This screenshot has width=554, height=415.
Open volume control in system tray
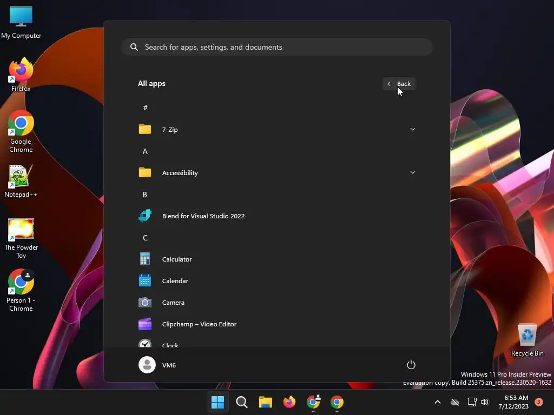click(x=485, y=402)
